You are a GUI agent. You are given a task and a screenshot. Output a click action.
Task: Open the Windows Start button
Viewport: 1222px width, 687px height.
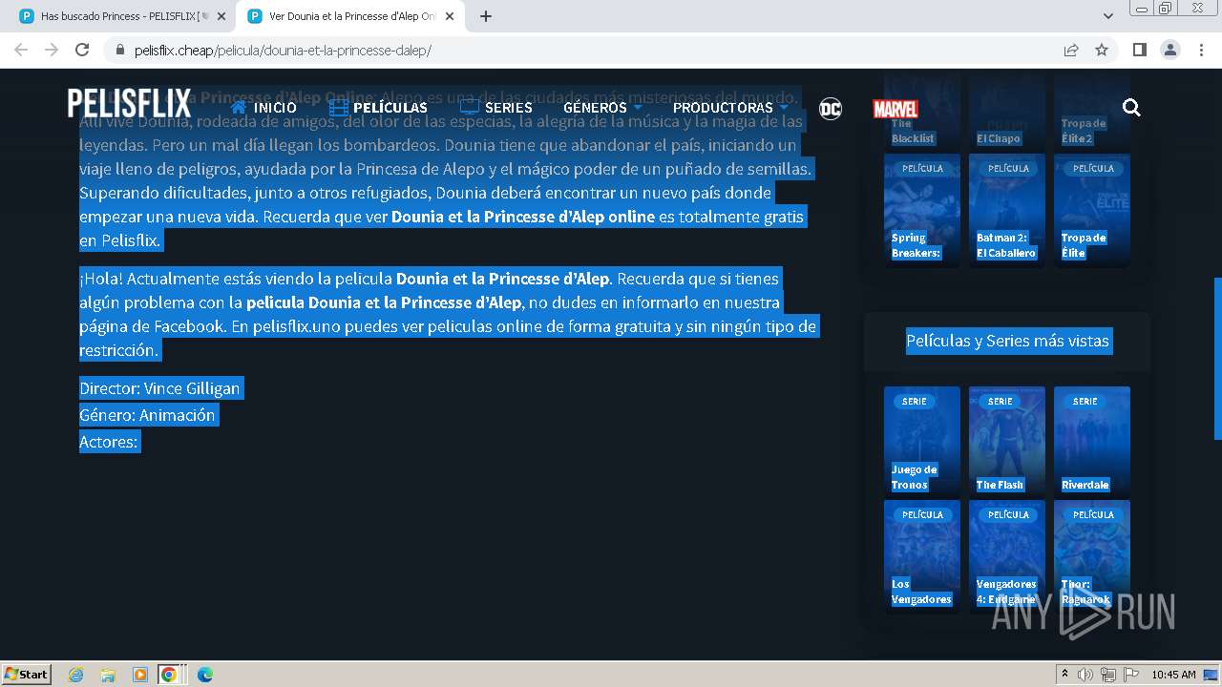tap(27, 674)
